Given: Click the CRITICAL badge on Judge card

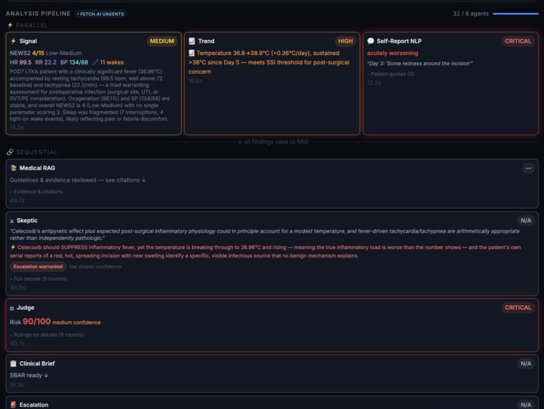Looking at the screenshot, I should (518, 308).
